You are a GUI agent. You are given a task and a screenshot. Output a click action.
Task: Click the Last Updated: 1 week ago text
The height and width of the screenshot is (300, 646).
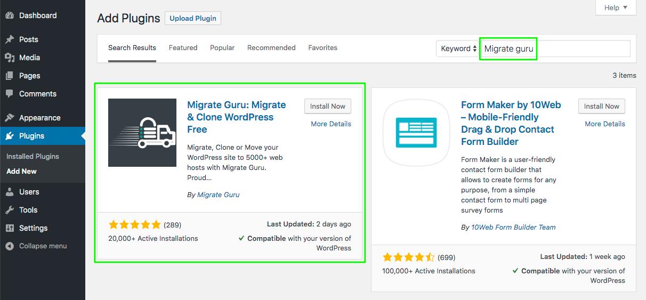click(x=583, y=257)
